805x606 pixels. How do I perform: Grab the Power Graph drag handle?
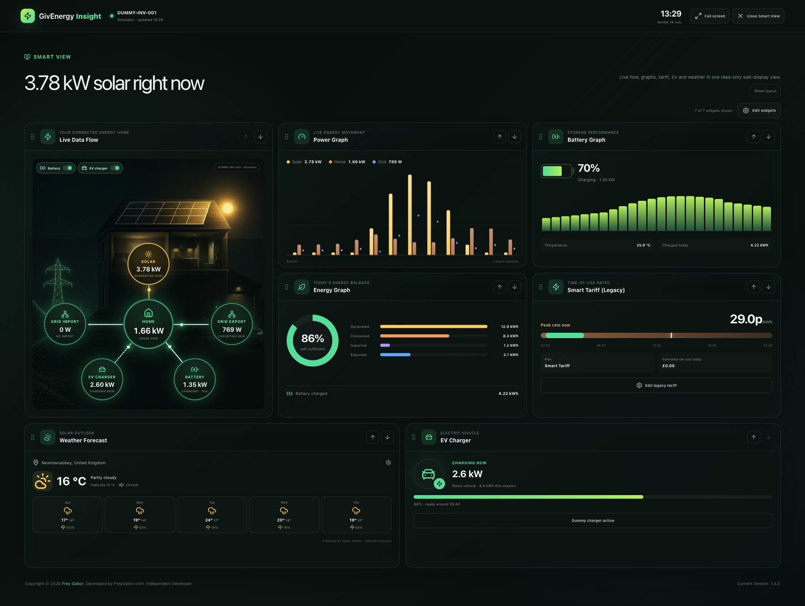tap(287, 137)
